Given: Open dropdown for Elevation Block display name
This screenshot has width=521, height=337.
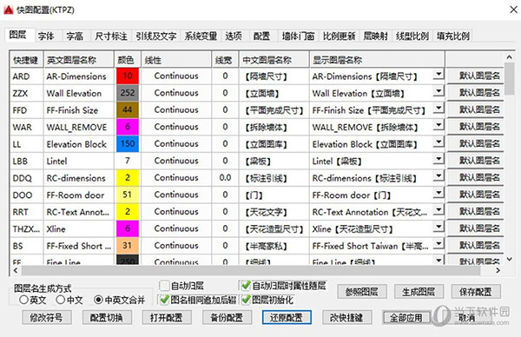Looking at the screenshot, I should pos(439,142).
